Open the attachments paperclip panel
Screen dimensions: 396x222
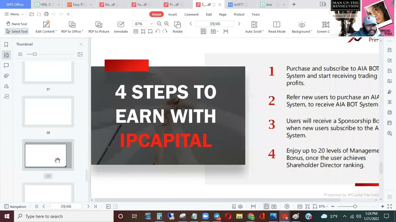click(6, 76)
